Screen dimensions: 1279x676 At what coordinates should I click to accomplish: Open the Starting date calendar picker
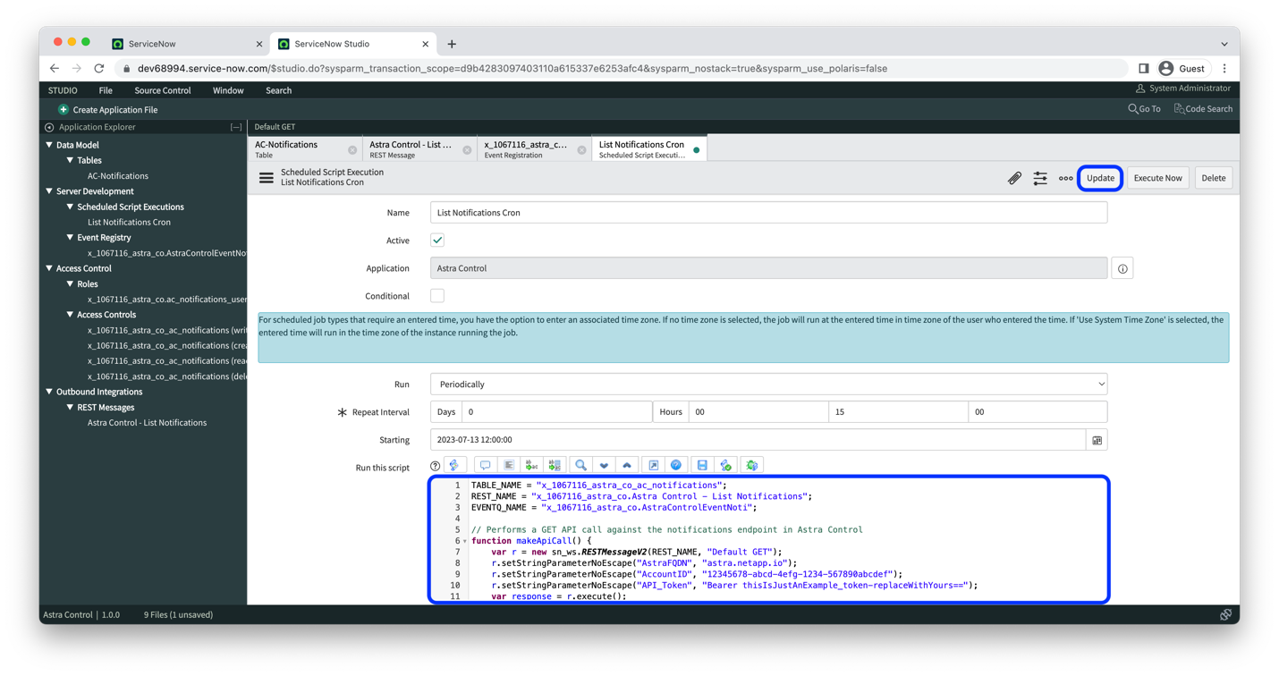(x=1097, y=440)
